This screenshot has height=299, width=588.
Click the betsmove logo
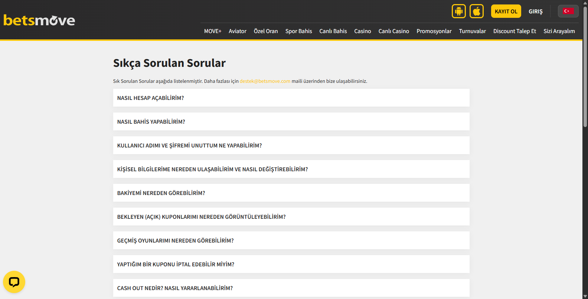point(39,20)
